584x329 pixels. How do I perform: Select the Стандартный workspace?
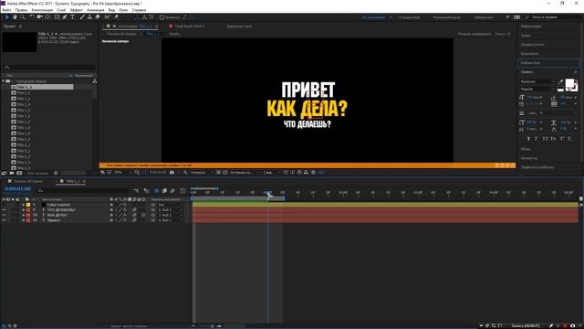[x=409, y=17]
